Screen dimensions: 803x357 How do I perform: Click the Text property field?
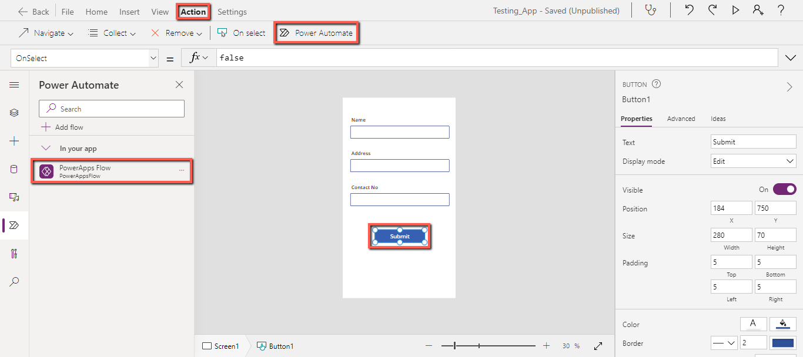[754, 142]
